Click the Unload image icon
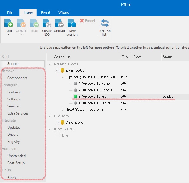This screenshot has width=189, height=183. (59, 23)
